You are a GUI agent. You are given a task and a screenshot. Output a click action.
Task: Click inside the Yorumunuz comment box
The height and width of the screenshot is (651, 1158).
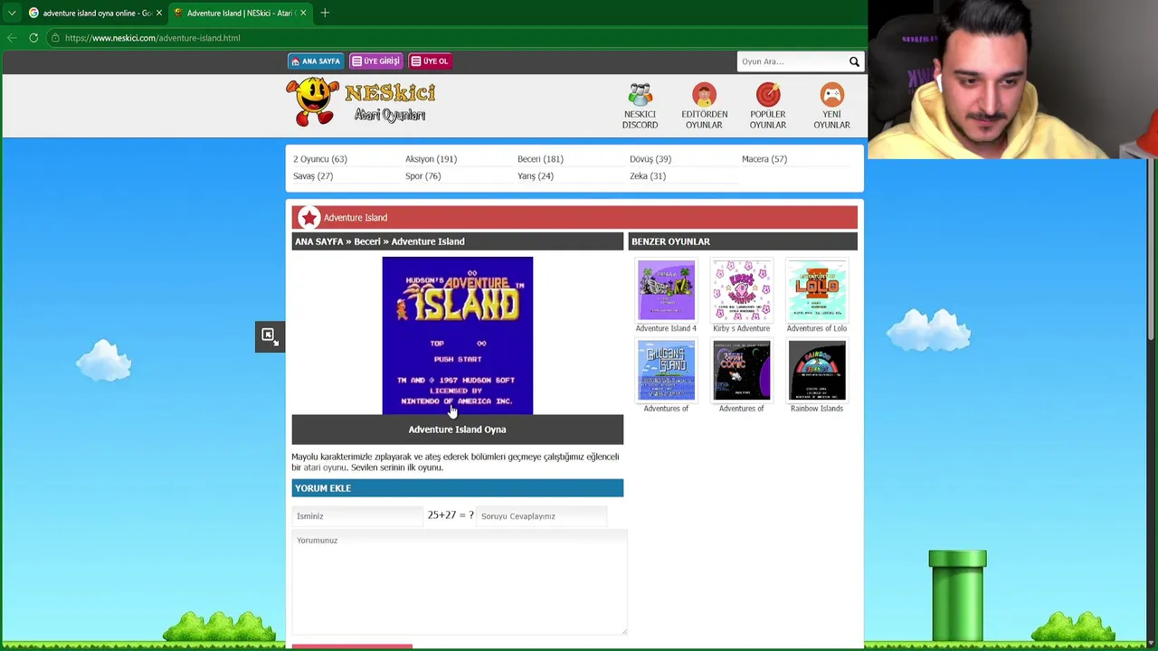click(459, 582)
